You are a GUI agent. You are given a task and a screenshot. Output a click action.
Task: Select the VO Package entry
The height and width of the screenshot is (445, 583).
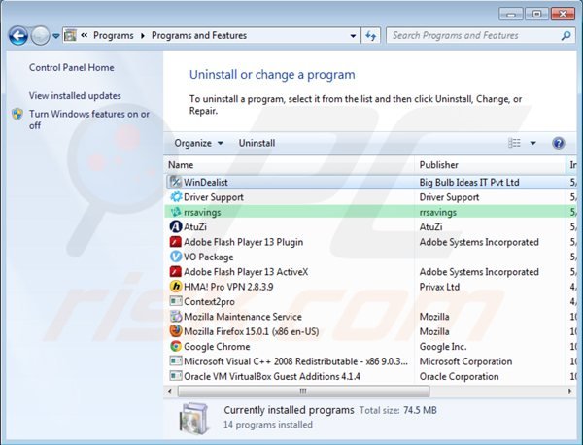[x=209, y=257]
